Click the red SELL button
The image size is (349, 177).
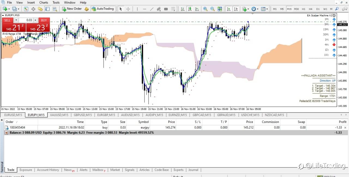[7, 20]
